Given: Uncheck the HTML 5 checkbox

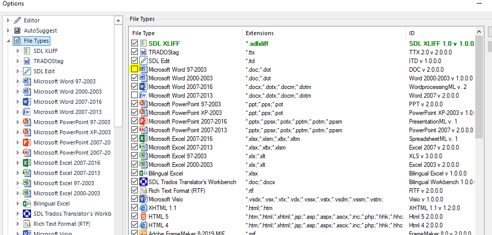Looking at the screenshot, I should tap(135, 217).
